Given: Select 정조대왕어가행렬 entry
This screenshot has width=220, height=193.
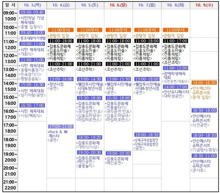Looking at the screenshot, I should [x=32, y=38].
